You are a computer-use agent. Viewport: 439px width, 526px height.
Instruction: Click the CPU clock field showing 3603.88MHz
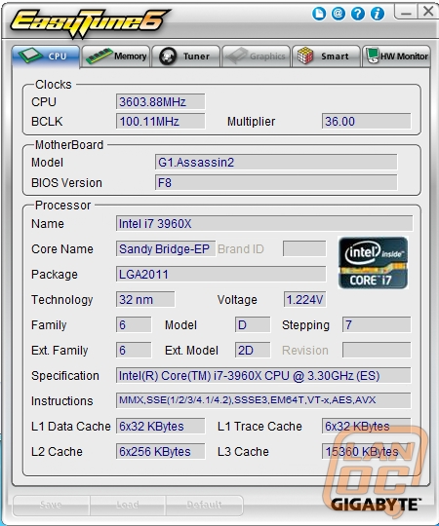(x=161, y=101)
